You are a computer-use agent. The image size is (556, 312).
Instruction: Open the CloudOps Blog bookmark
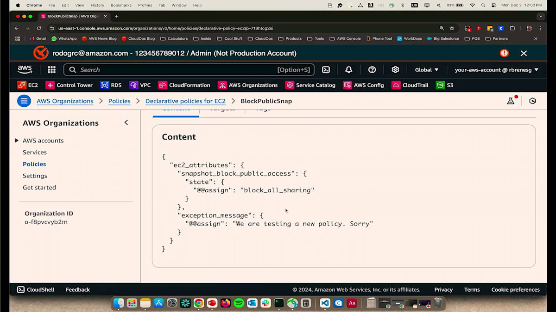click(x=138, y=38)
